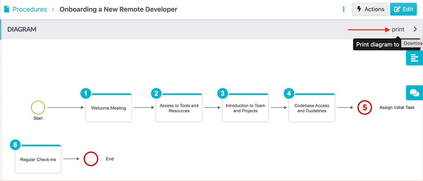Viewport: 423px width, 181px height.
Task: Select the Regular Check-ins step box
Action: pos(38,160)
